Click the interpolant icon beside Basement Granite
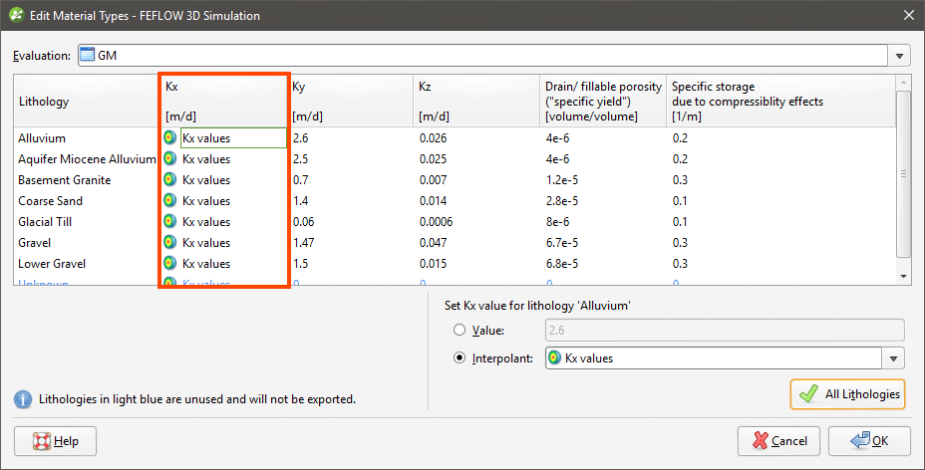Viewport: 925px width, 470px height. coord(169,180)
